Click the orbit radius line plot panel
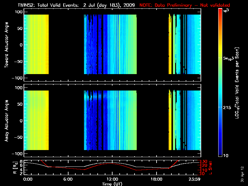The height and width of the screenshot is (186, 248). coord(112,167)
